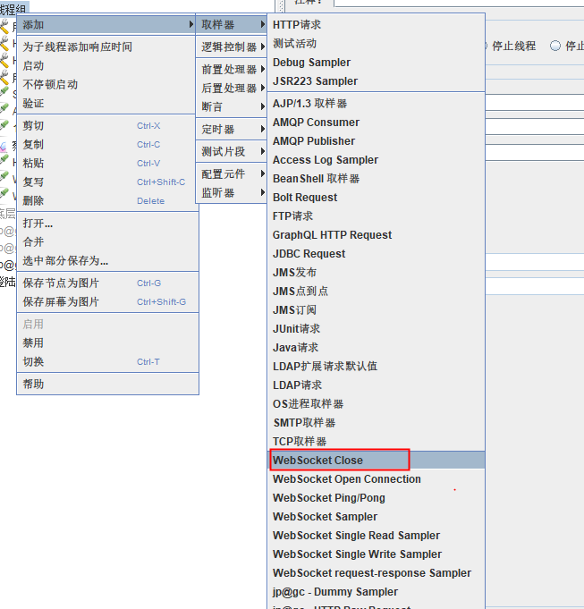This screenshot has width=584, height=609.
Task: Expand the 逻辑控制器 submenu
Action: pos(231,47)
